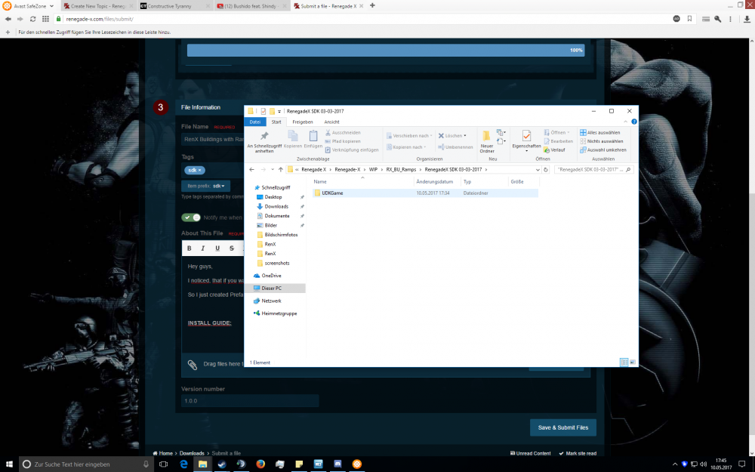Expand address bar history dropdown

pos(538,169)
